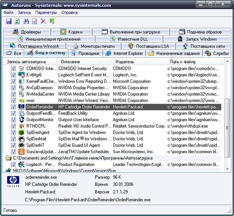Click the OrderReminder HP row icon

pyautogui.click(x=21, y=107)
